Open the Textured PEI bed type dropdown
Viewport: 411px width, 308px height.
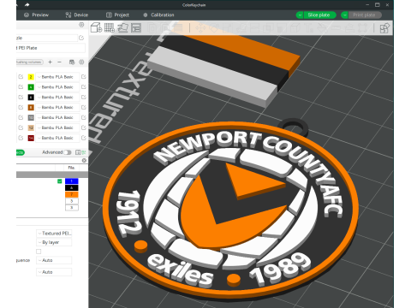(x=54, y=234)
